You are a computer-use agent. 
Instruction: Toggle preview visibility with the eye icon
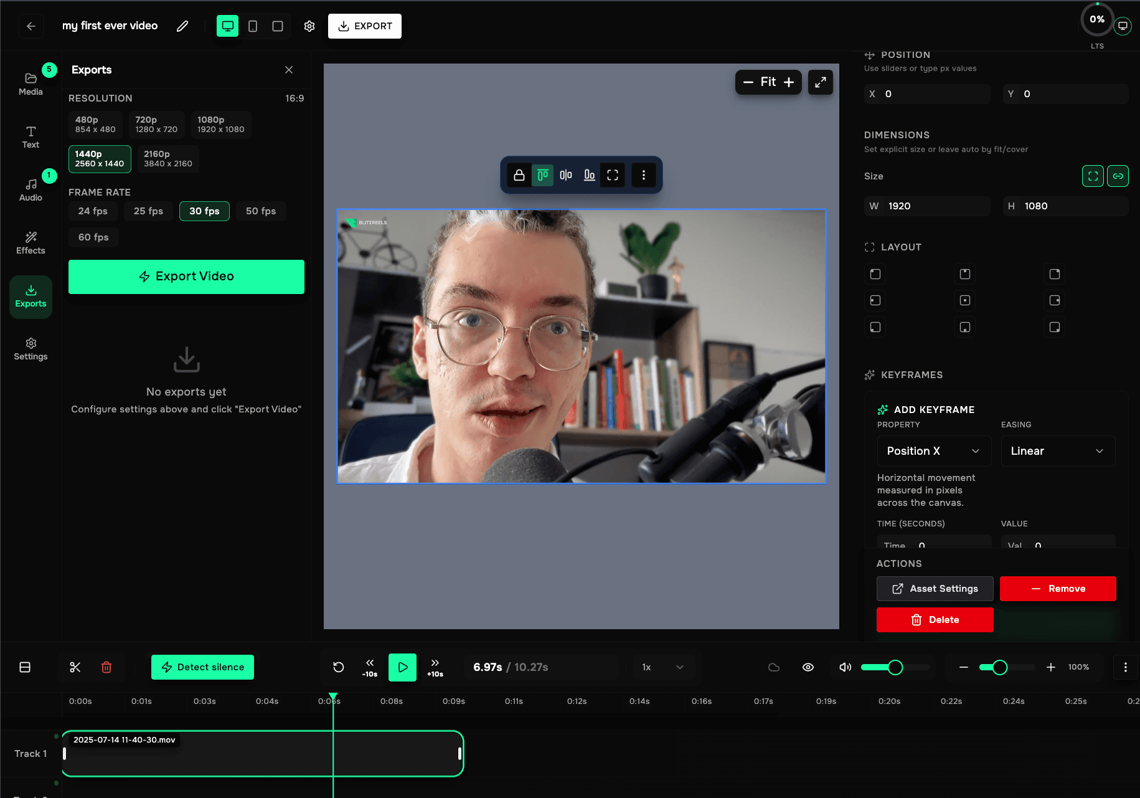point(808,667)
